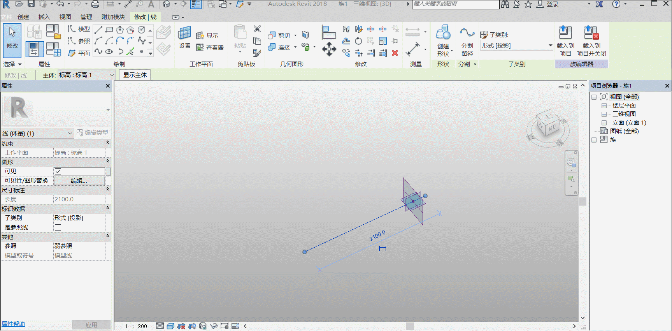Click the Set work plane icon
672x331 pixels.
[x=184, y=37]
